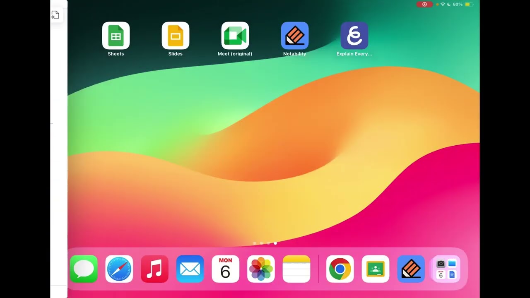Launch Google Chrome from the dock

(x=340, y=269)
